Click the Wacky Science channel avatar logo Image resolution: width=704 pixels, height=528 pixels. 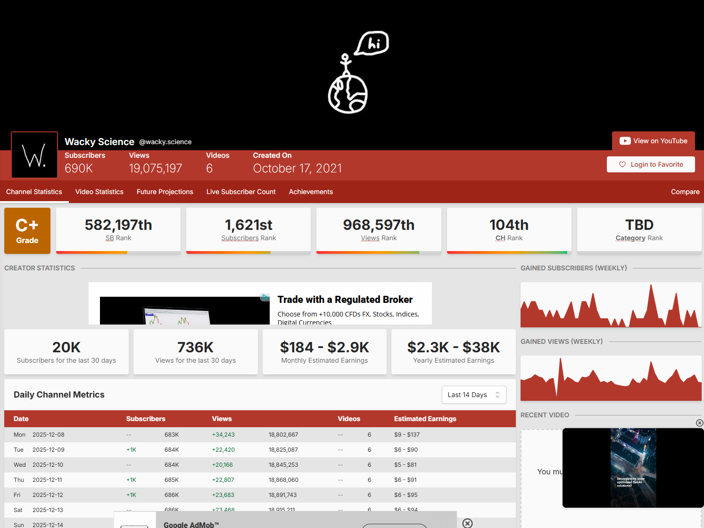click(34, 155)
